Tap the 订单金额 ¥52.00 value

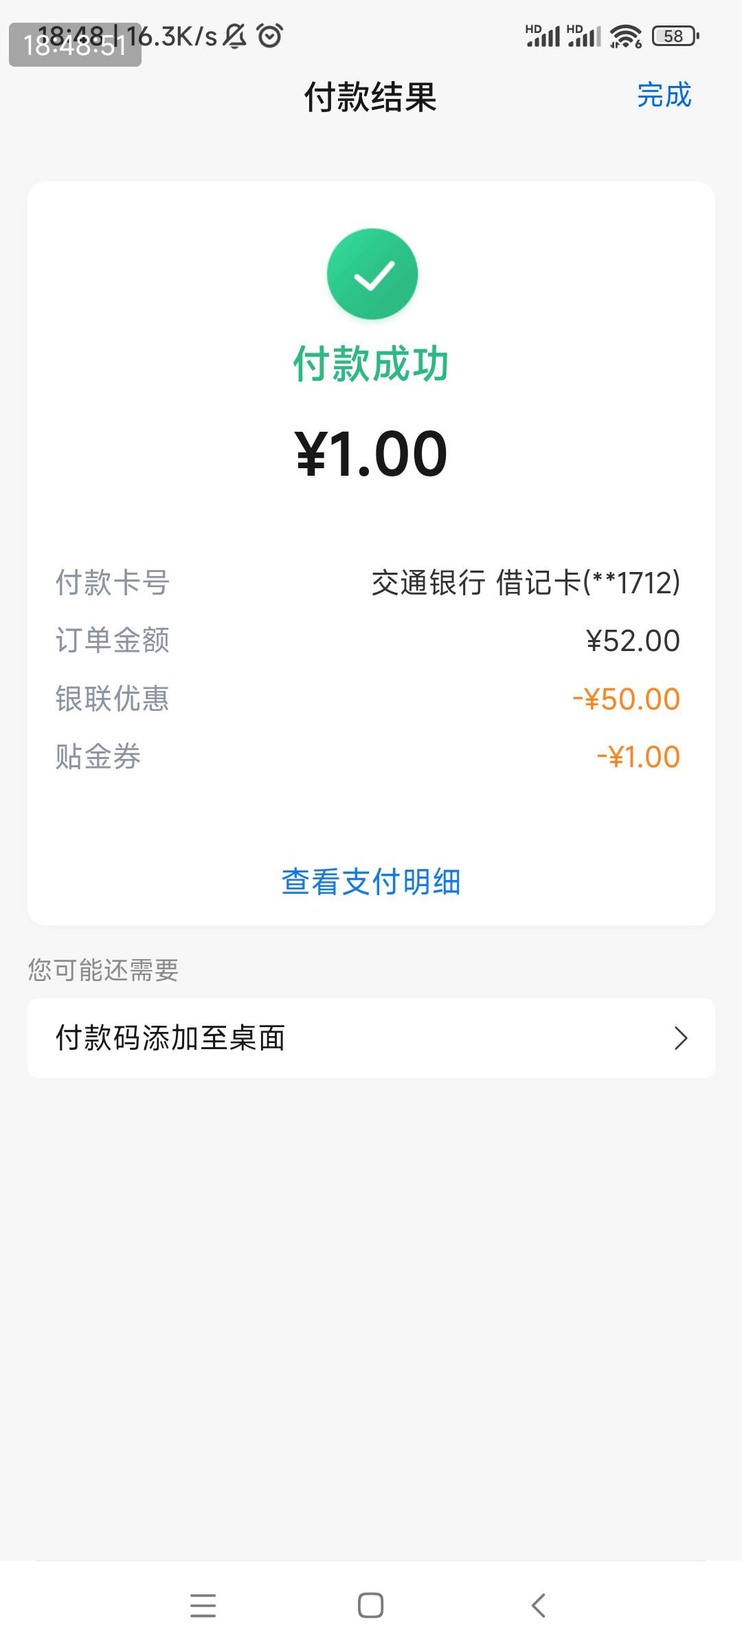point(633,641)
